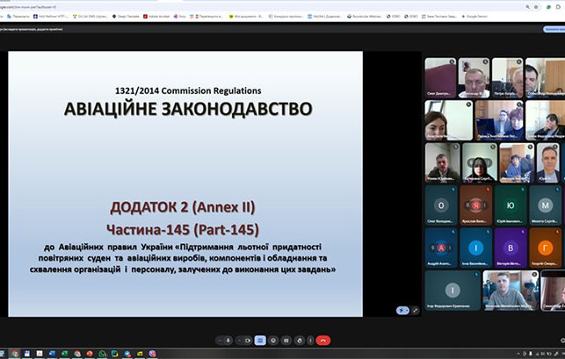Image resolution: width=565 pixels, height=359 pixels.
Task: Open Word icon in the Windows taskbar
Action: (x=52, y=354)
